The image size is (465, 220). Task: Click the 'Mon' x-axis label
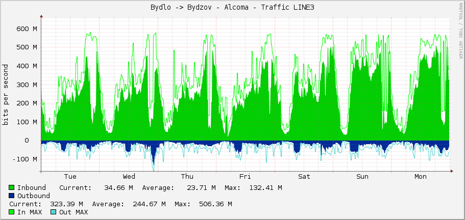421,177
